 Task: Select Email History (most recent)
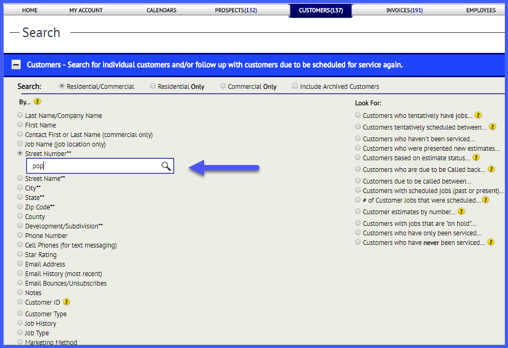(20, 273)
